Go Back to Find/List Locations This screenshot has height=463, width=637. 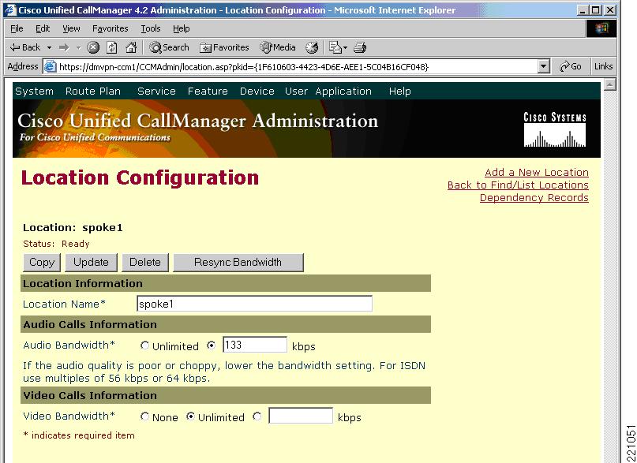[518, 185]
